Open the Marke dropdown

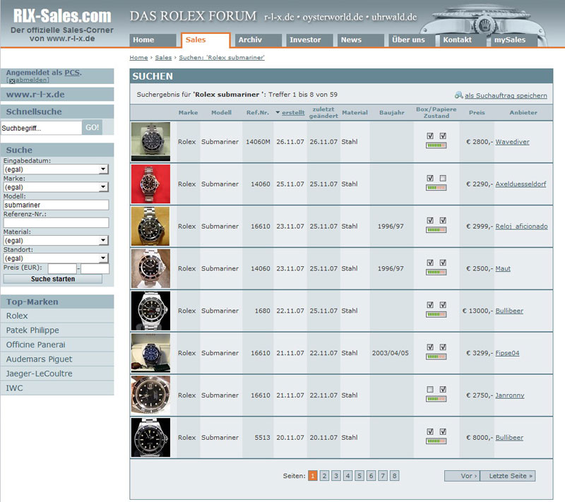pyautogui.click(x=56, y=187)
